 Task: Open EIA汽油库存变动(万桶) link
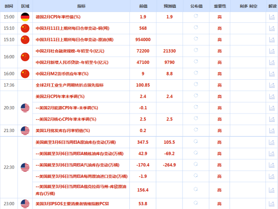tap(77, 165)
